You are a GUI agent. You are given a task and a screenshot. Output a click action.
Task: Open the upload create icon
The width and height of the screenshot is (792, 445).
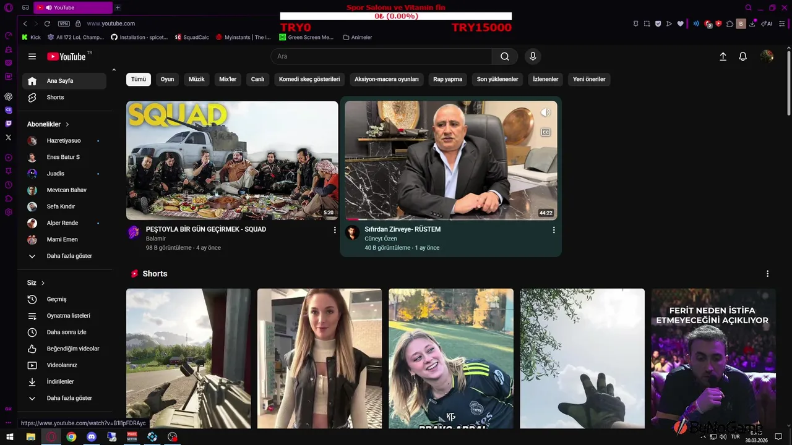(x=723, y=56)
